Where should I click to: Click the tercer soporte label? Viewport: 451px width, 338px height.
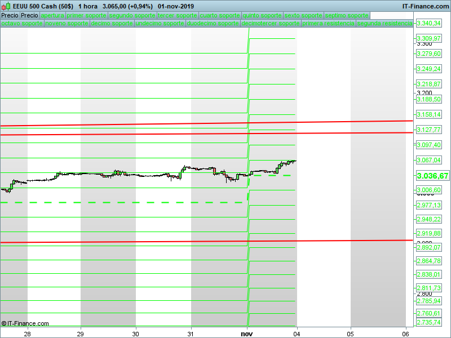(178, 16)
